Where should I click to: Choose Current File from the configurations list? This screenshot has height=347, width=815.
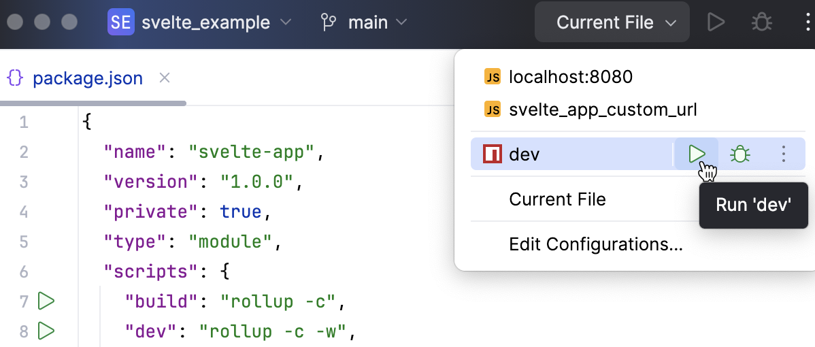click(x=557, y=199)
